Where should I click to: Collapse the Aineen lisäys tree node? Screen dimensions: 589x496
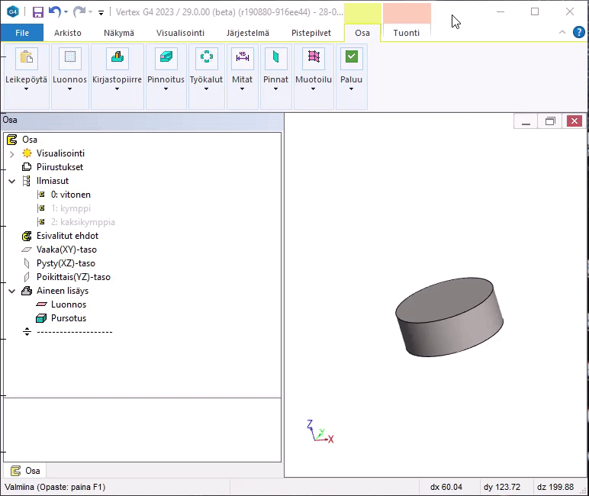pos(12,291)
